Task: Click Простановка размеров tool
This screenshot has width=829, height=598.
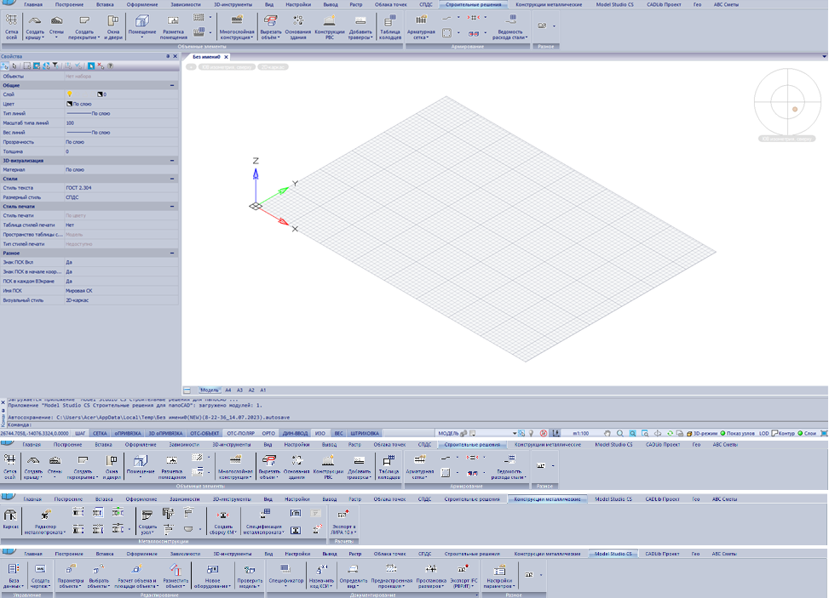Action: click(x=431, y=575)
